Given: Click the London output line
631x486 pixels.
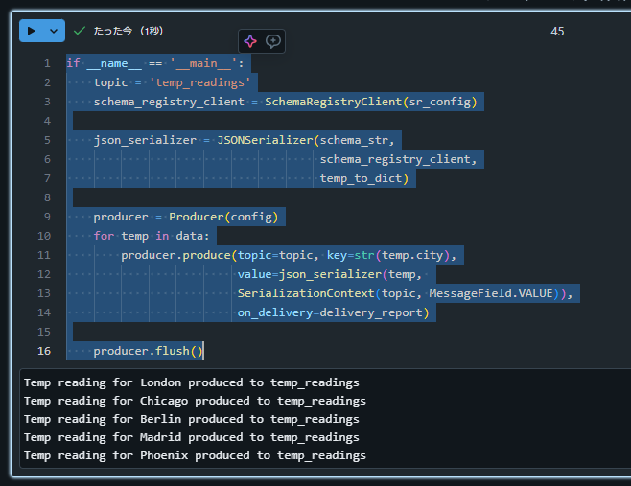Looking at the screenshot, I should coord(192,382).
